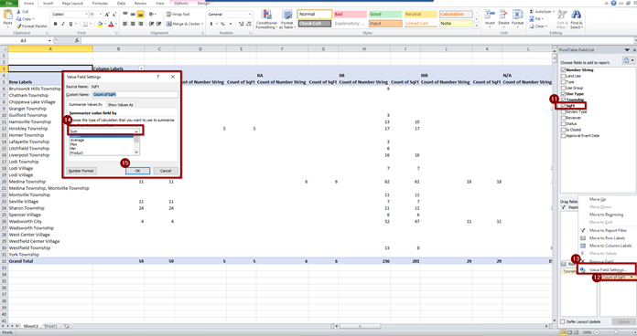Open the Merge & Center dropdown arrow

[x=202, y=24]
